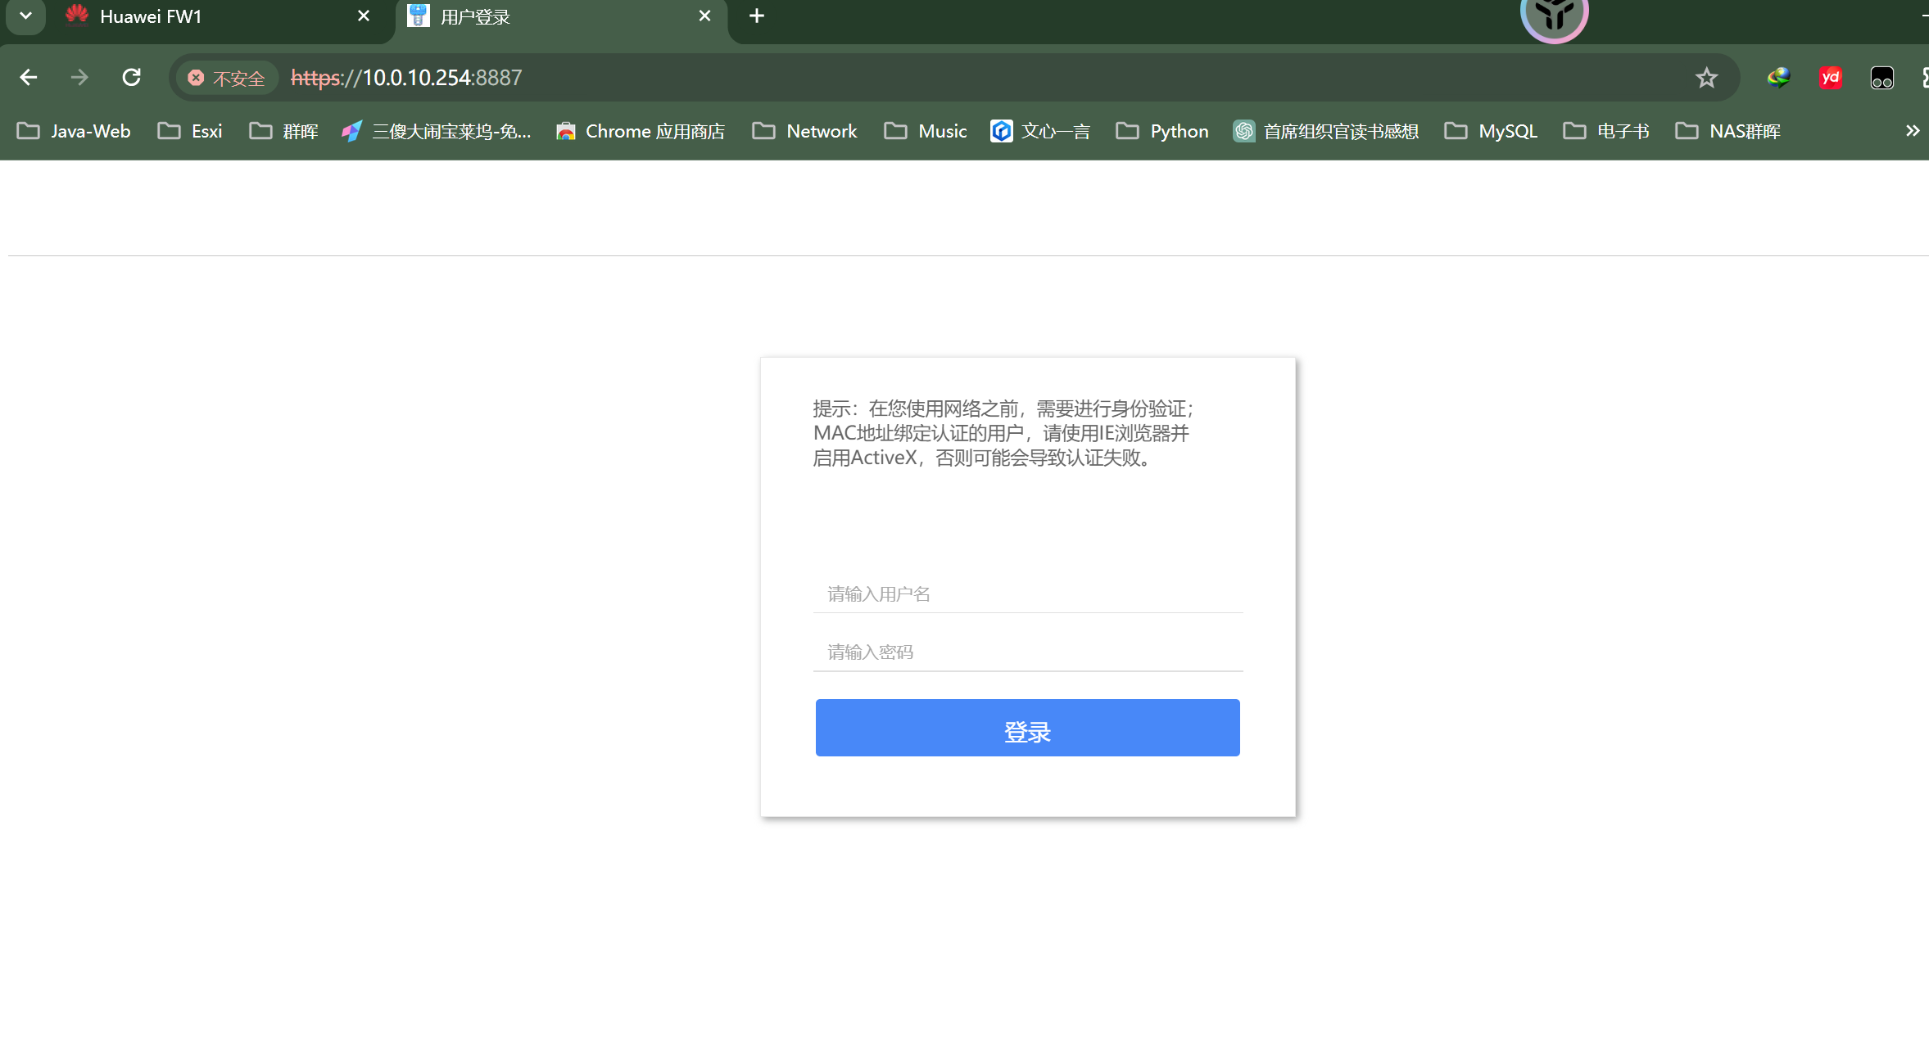Open the Java-Web bookmark folder
This screenshot has width=1929, height=1056.
(x=74, y=131)
